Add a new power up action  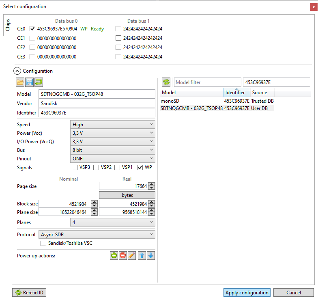(x=114, y=256)
